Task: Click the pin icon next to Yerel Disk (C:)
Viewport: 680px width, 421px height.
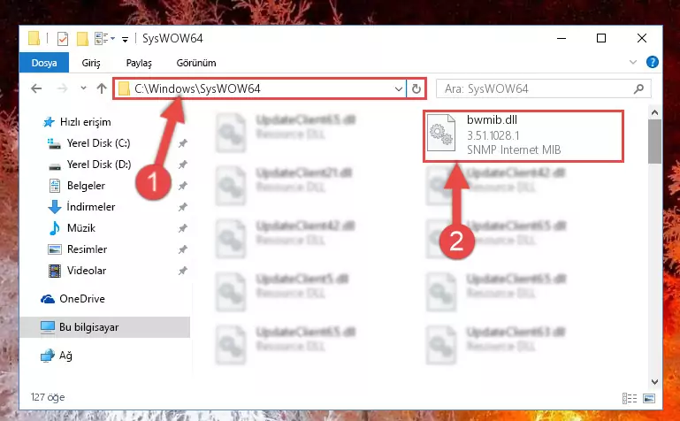Action: coord(182,143)
